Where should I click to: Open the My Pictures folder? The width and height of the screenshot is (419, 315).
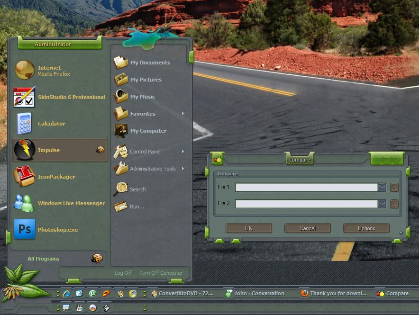click(x=149, y=80)
